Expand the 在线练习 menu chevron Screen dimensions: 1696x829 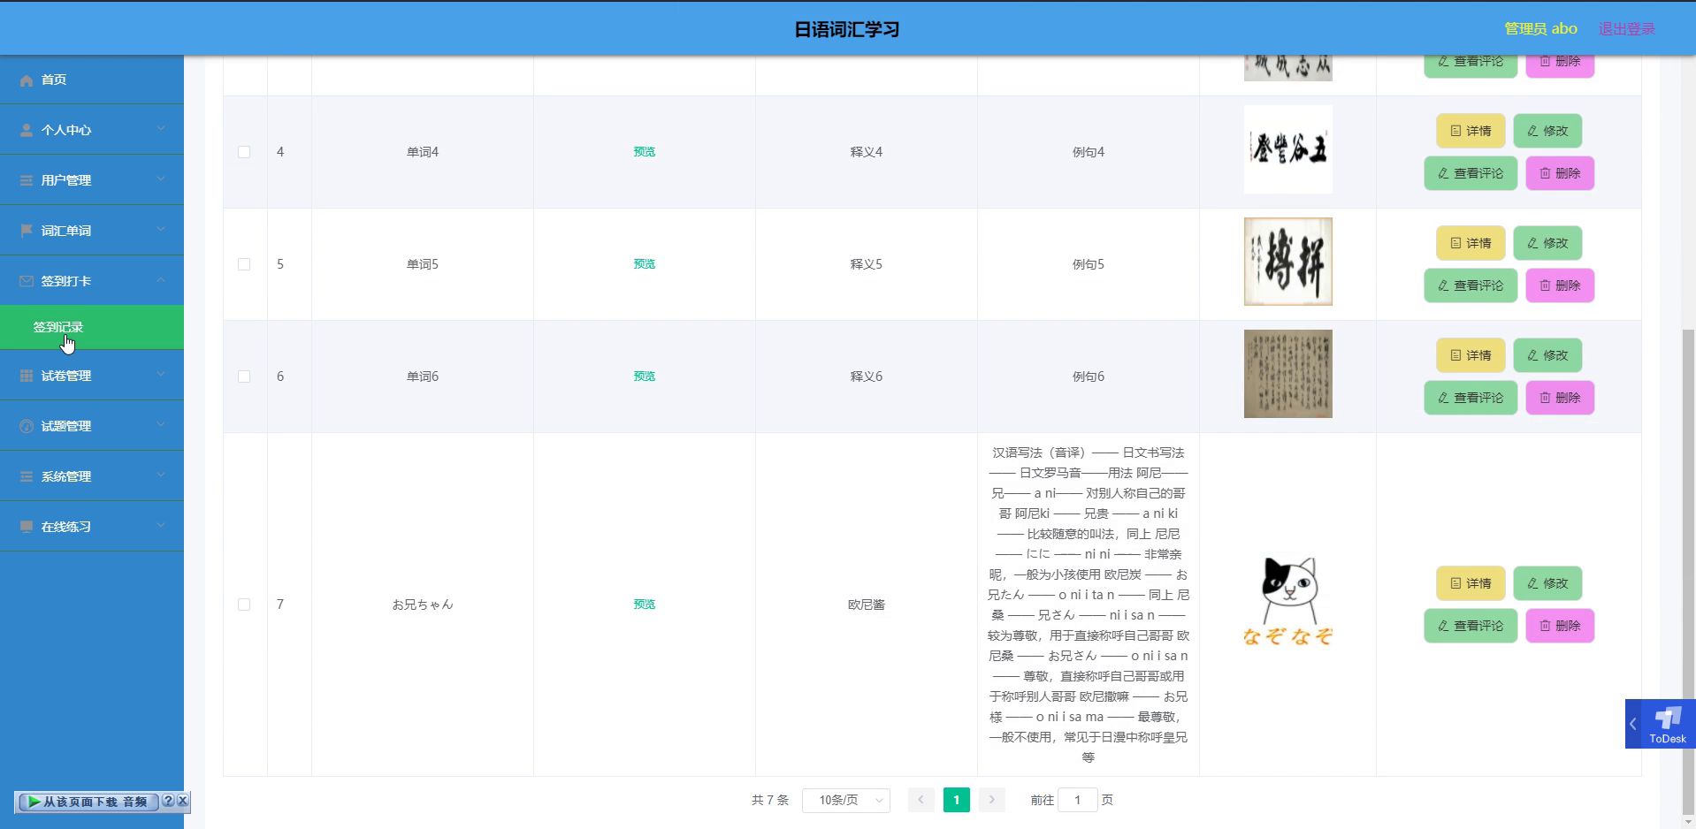[161, 526]
